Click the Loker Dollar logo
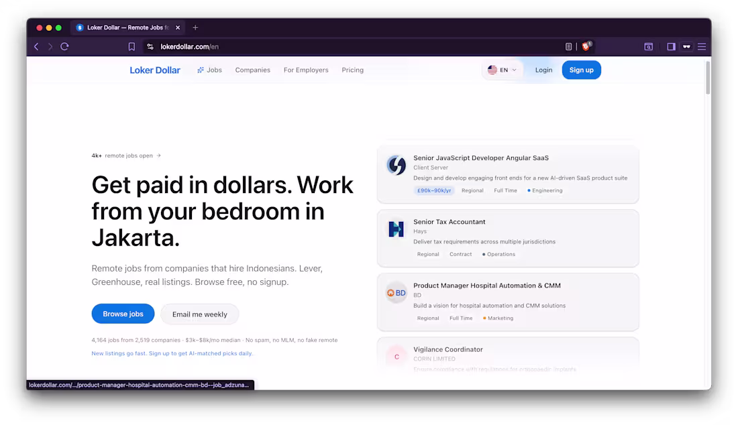This screenshot has height=425, width=738. tap(155, 70)
